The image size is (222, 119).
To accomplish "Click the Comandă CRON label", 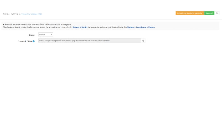I will point(25,41).
